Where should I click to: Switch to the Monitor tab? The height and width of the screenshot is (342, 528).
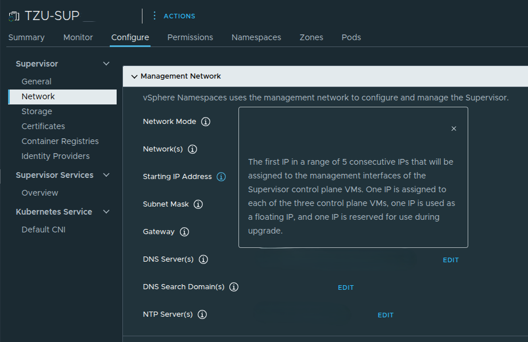(78, 37)
